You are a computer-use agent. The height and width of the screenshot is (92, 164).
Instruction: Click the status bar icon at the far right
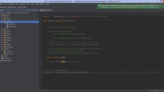pos(161,91)
